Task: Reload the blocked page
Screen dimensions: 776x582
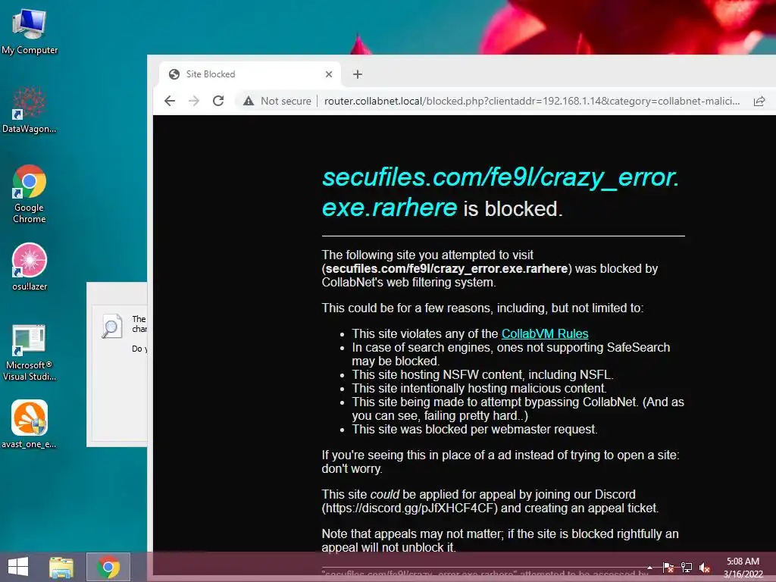Action: tap(218, 101)
